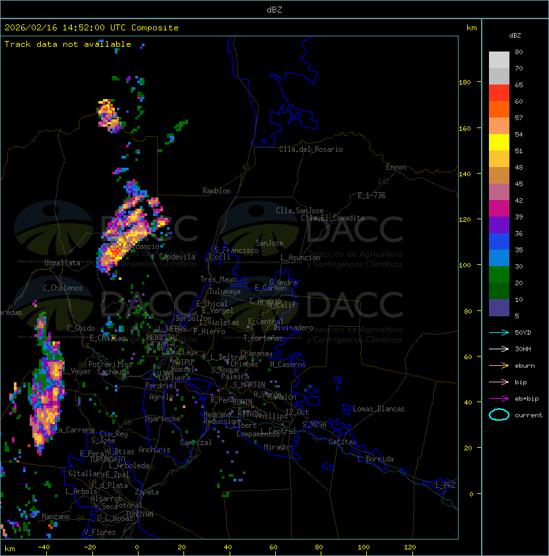This screenshot has height=556, width=549.
Task: Click the cyan 'current' ellipse symbol
Action: click(499, 415)
